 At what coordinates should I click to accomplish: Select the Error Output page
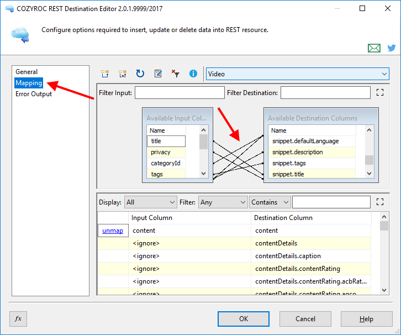[34, 94]
